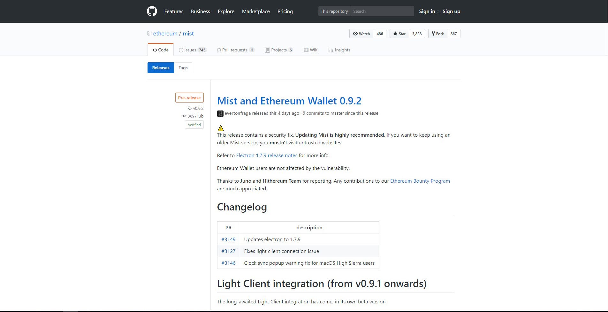Open the Features page
608x312 pixels.
(174, 11)
